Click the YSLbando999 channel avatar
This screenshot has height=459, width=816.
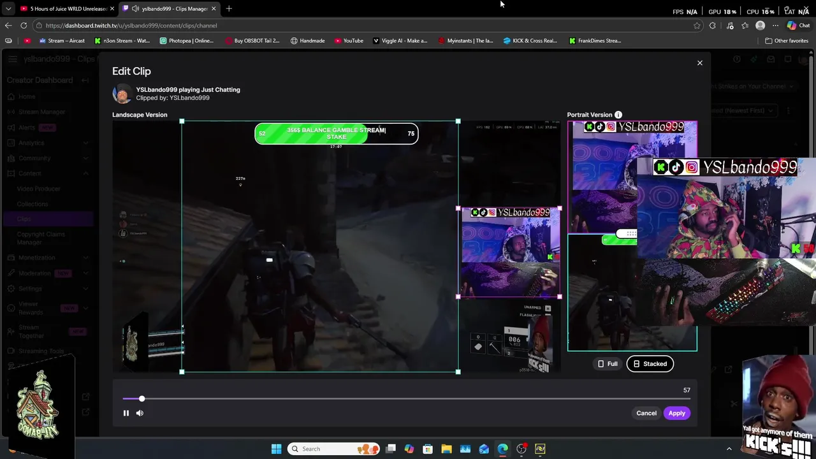(122, 94)
